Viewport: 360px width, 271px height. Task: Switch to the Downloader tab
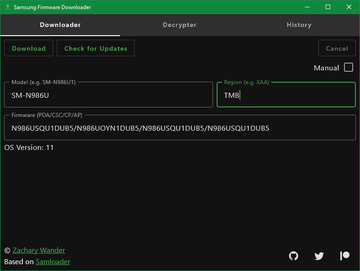tap(60, 25)
